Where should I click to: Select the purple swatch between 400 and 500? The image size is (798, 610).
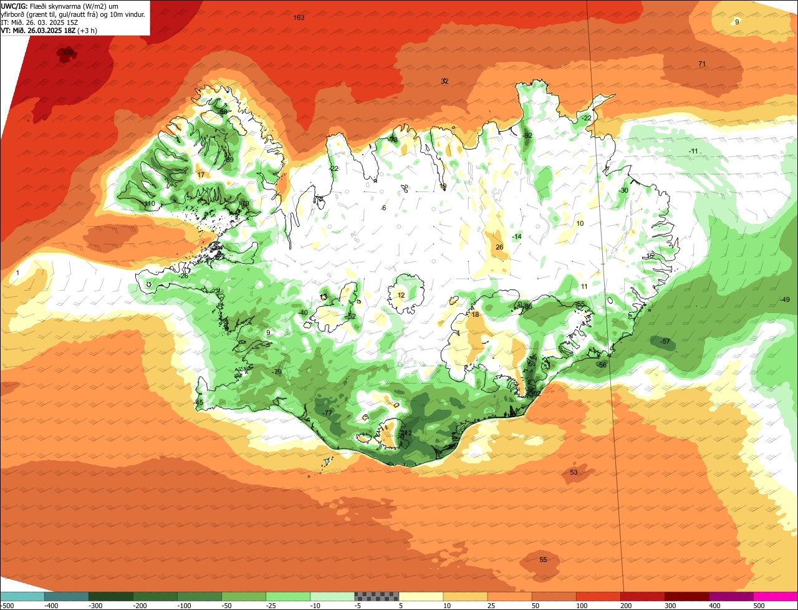click(731, 596)
